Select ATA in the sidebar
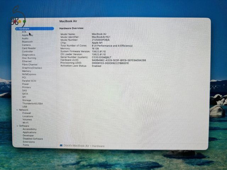 tap(24, 32)
